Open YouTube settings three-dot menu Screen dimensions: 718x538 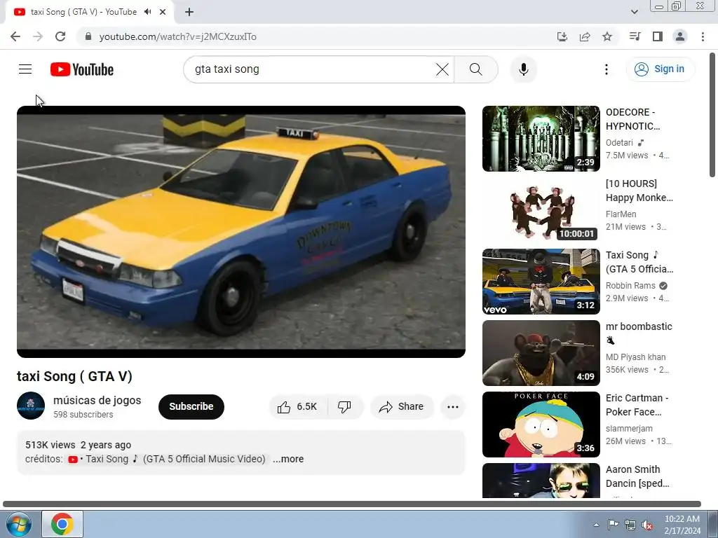point(607,69)
